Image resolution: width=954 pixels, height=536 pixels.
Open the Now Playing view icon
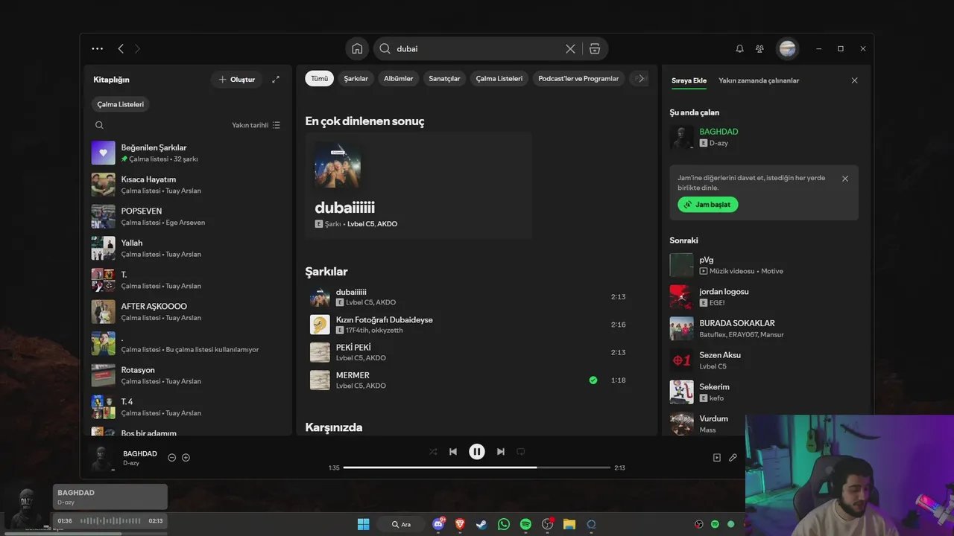(717, 458)
